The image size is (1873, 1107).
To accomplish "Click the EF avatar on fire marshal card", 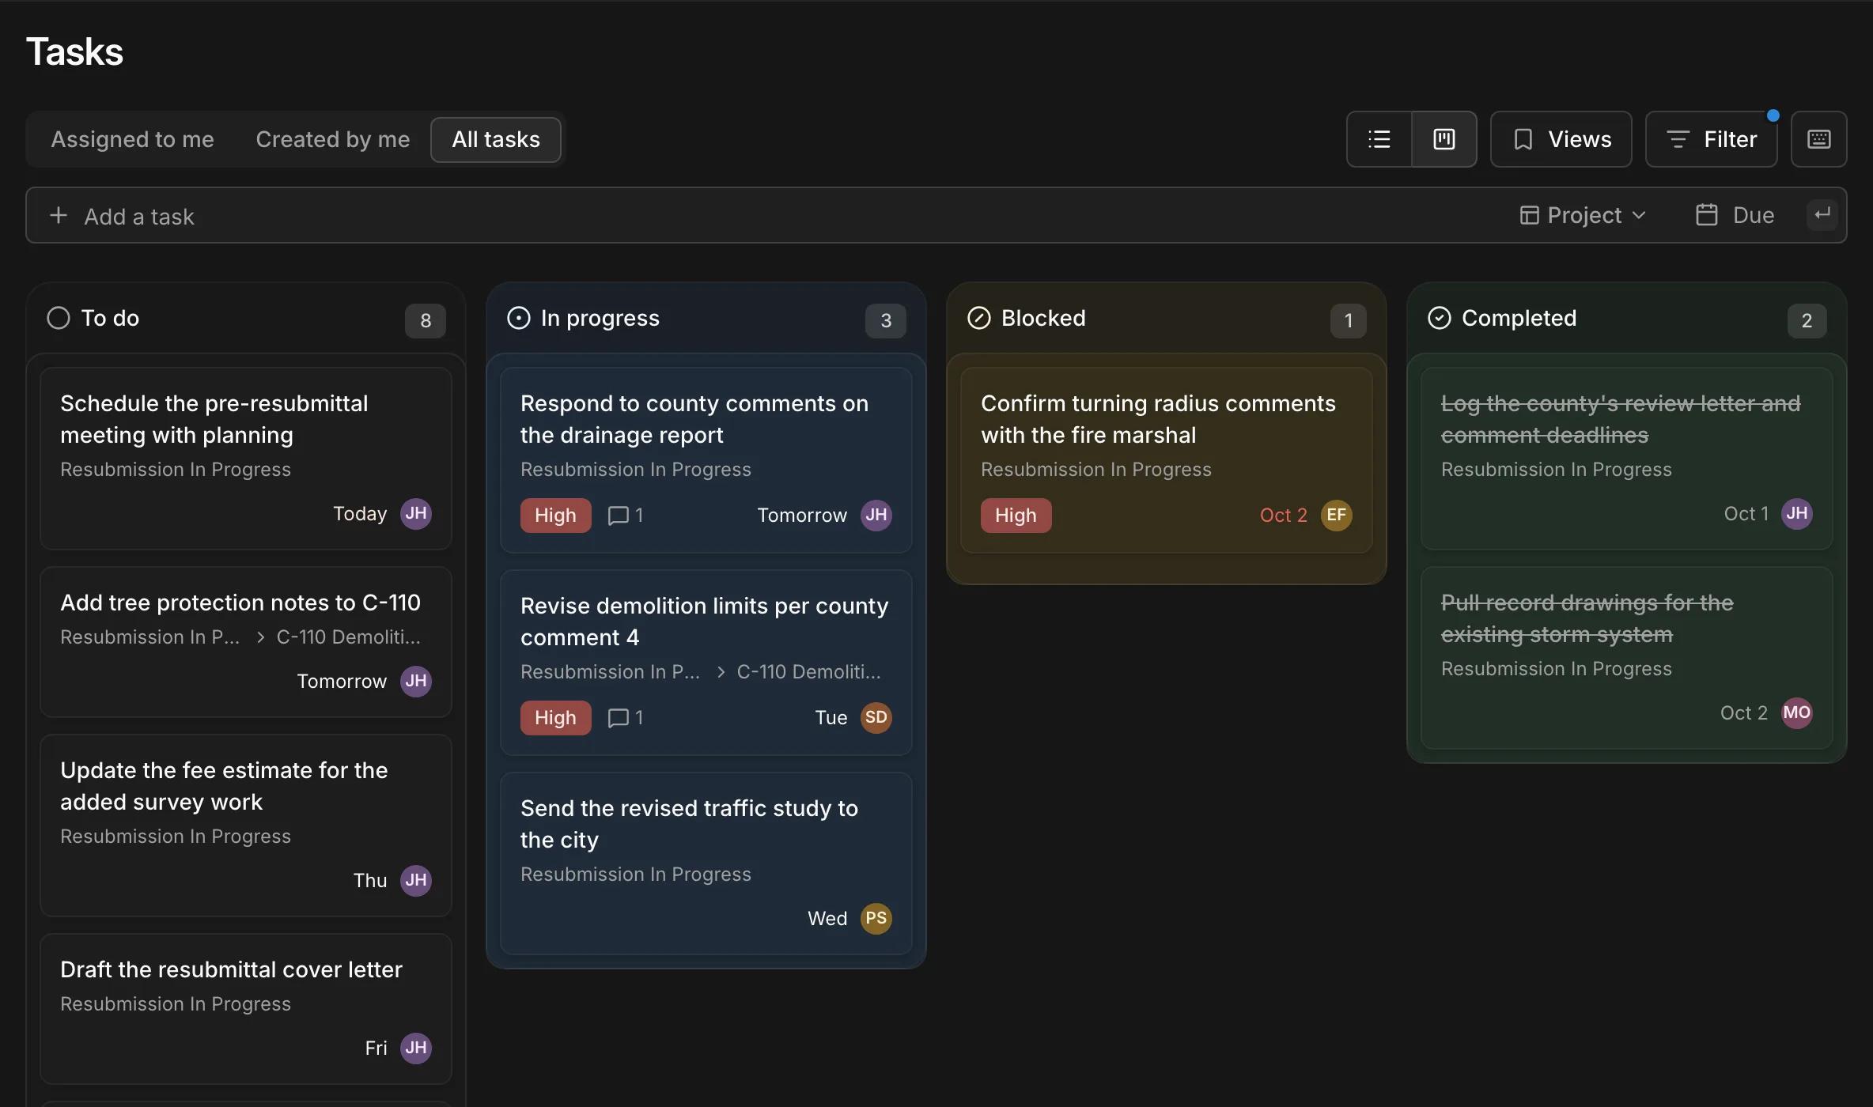I will click(1337, 516).
